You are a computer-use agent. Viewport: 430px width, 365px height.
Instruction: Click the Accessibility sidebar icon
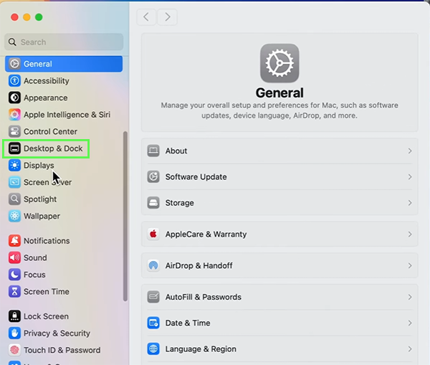click(x=14, y=81)
